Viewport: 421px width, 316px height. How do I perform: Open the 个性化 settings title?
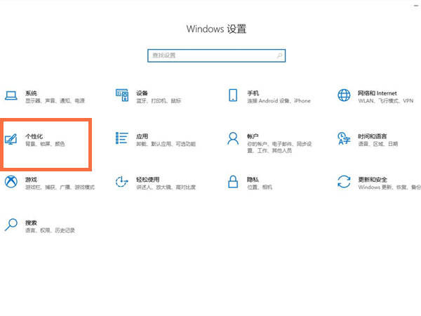coord(34,136)
